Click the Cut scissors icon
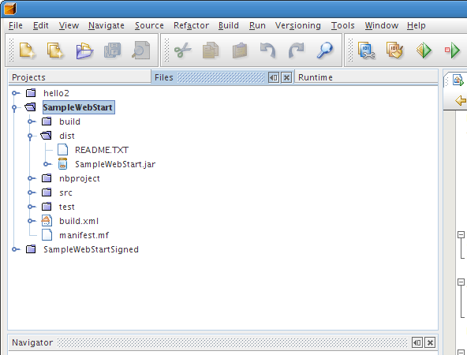Image resolution: width=467 pixels, height=355 pixels. (182, 50)
